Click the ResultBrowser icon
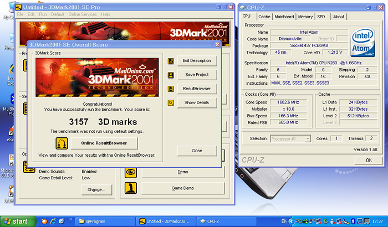Image resolution: width=388 pixels, height=227 pixels. point(171,89)
